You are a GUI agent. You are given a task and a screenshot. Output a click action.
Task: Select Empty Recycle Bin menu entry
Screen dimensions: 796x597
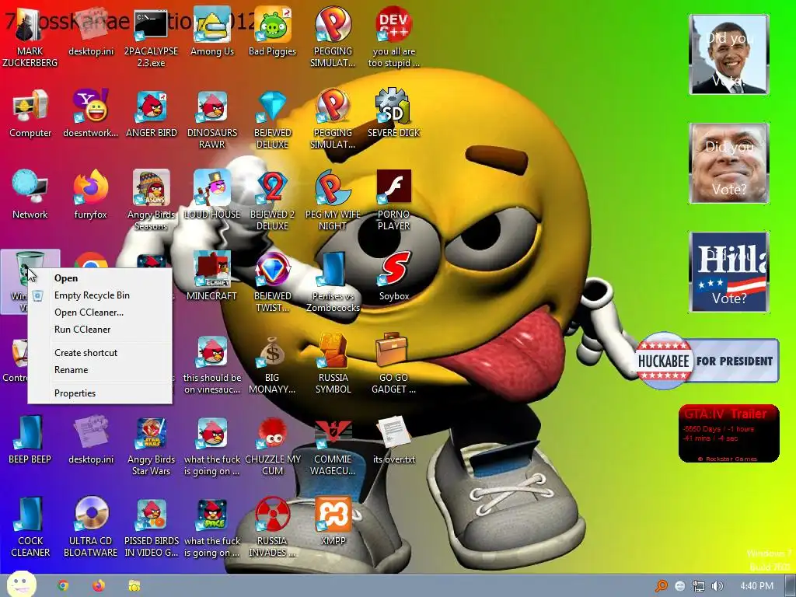click(x=100, y=295)
